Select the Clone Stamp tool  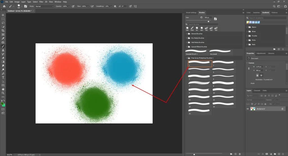(3, 50)
